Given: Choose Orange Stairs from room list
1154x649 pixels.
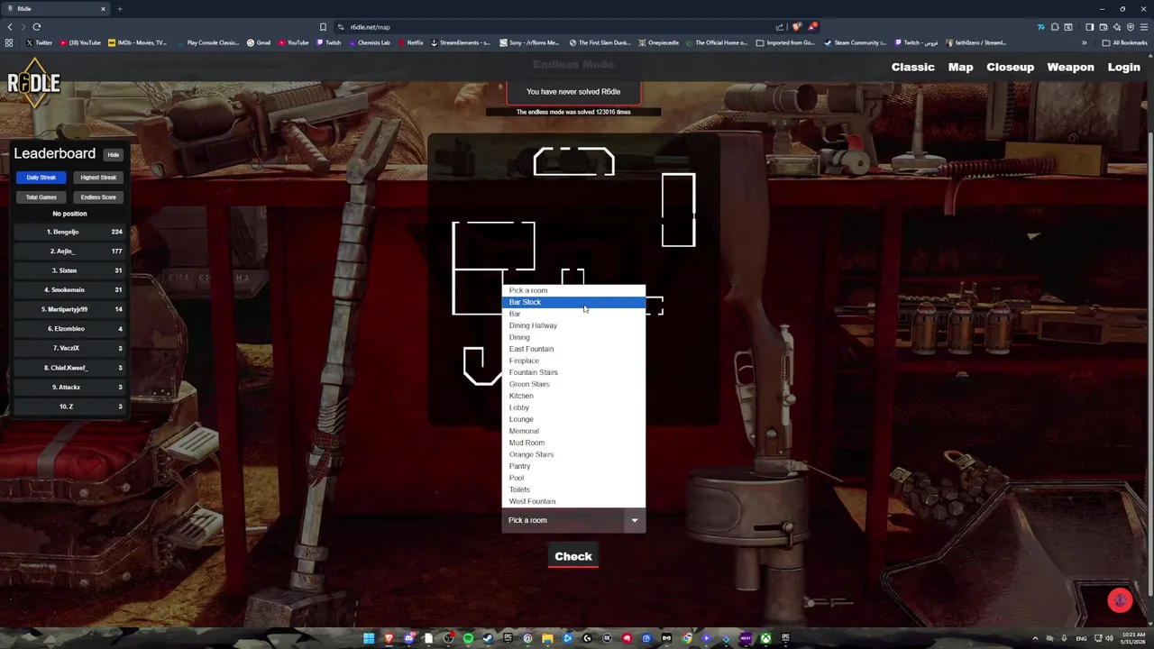Looking at the screenshot, I should pyautogui.click(x=573, y=454).
